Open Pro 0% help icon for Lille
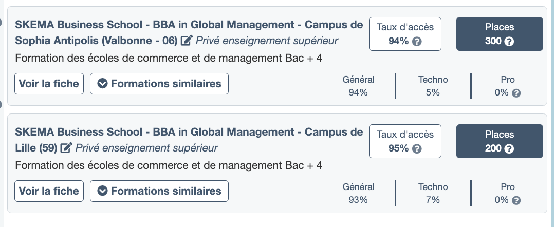Image resolution: width=554 pixels, height=227 pixels. [x=516, y=200]
